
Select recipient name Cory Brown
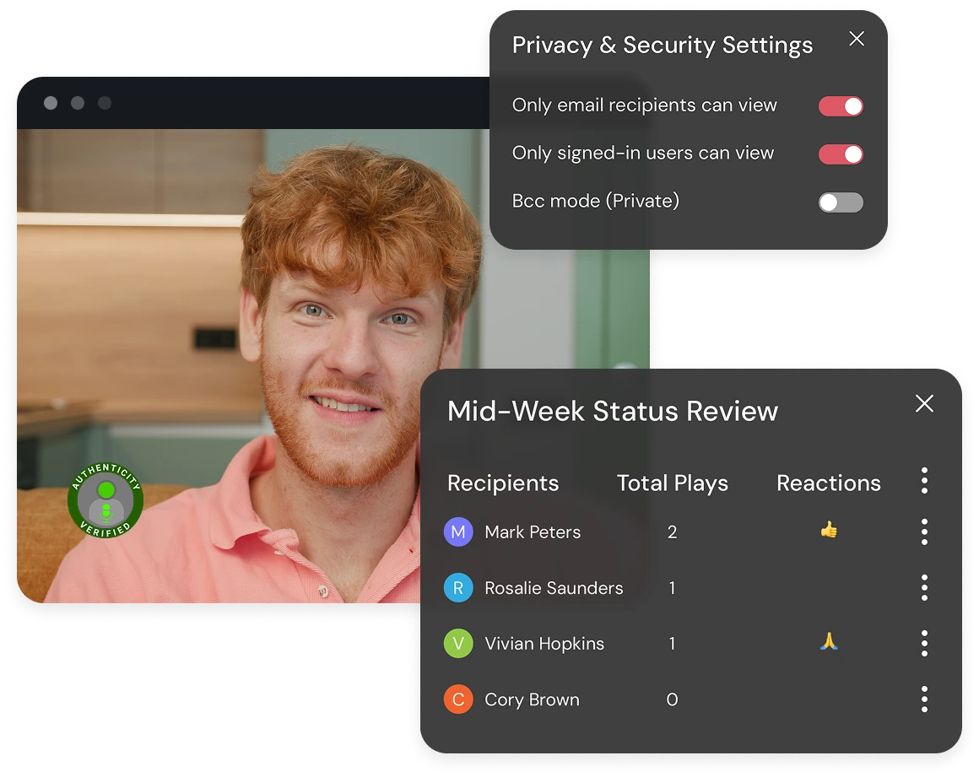[x=532, y=699]
